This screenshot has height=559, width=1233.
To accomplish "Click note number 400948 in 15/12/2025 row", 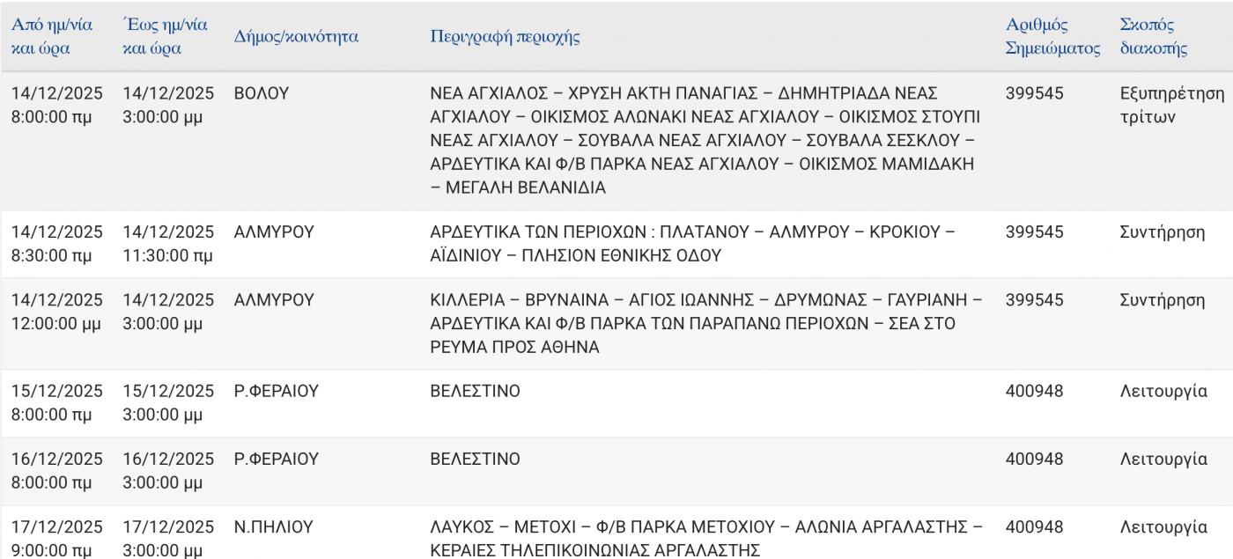I will [1034, 391].
